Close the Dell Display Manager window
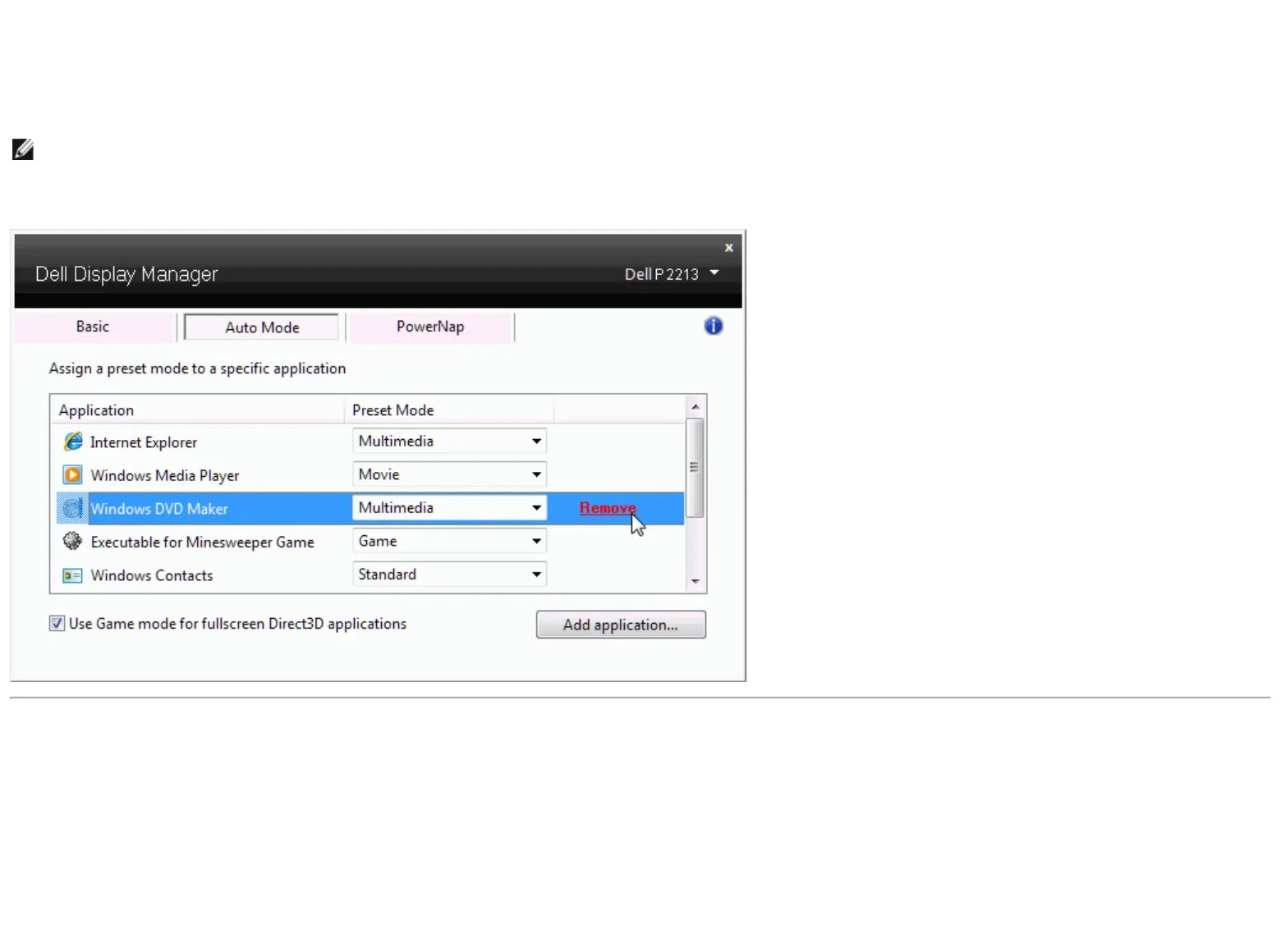The width and height of the screenshot is (1281, 943). 728,247
